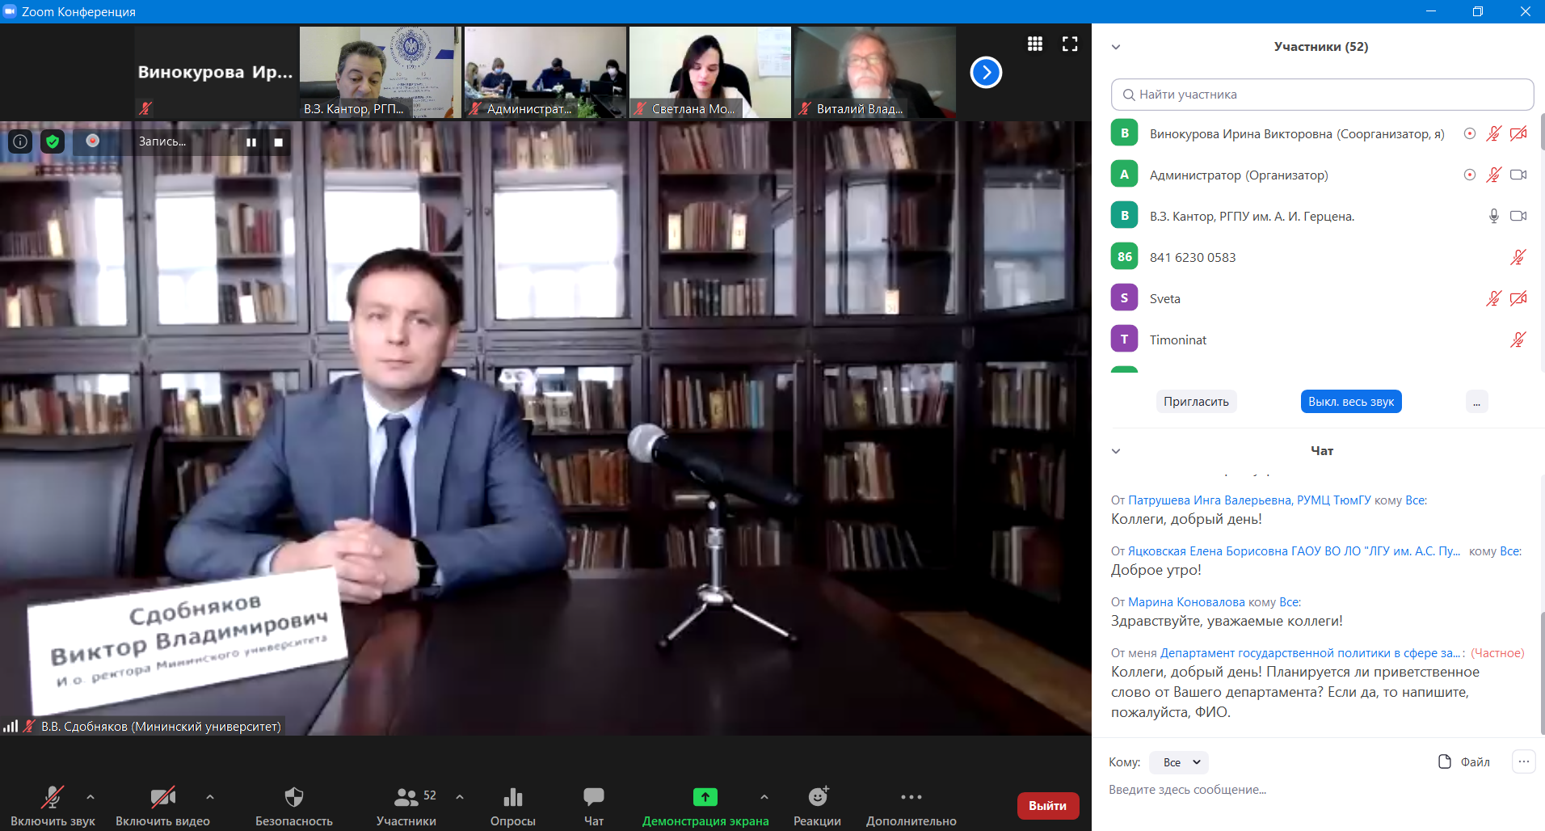Pause the recording

tap(251, 142)
